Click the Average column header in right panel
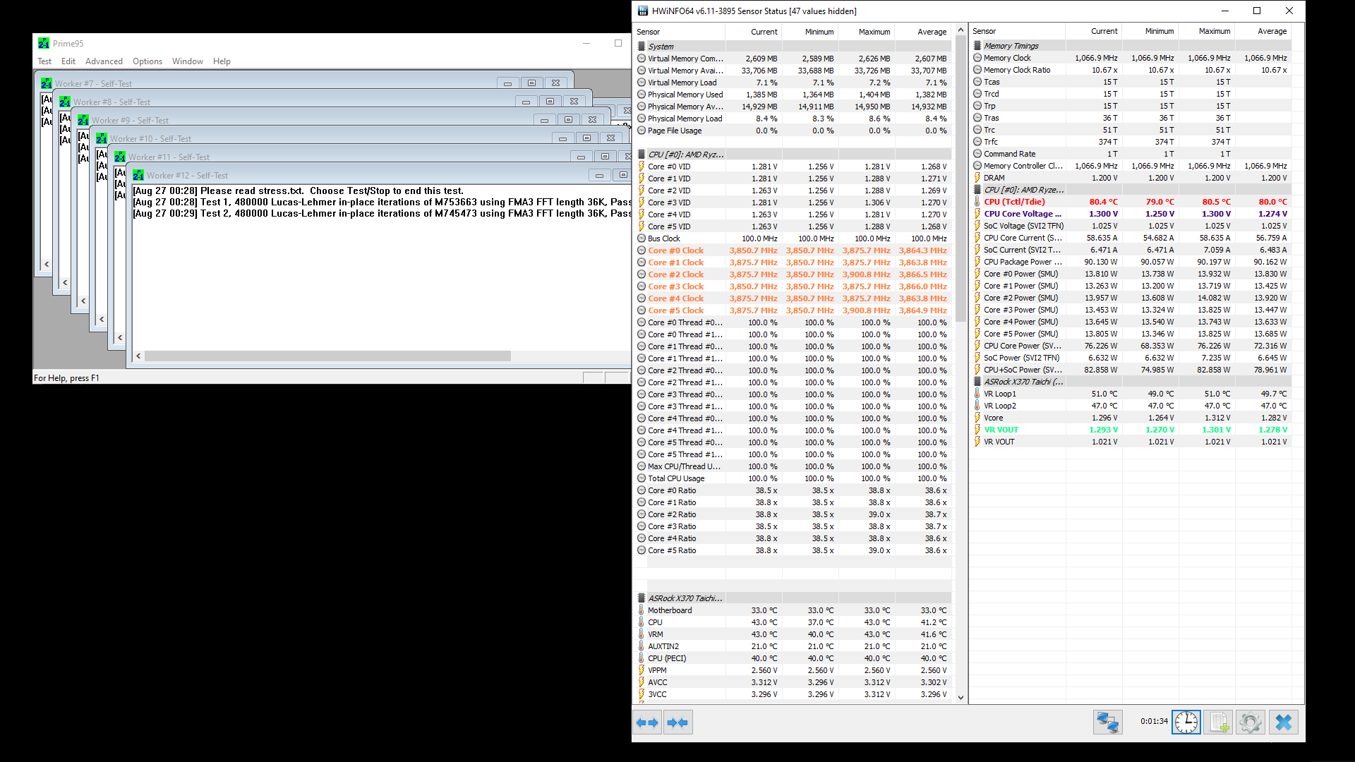Image resolution: width=1355 pixels, height=762 pixels. click(1272, 31)
